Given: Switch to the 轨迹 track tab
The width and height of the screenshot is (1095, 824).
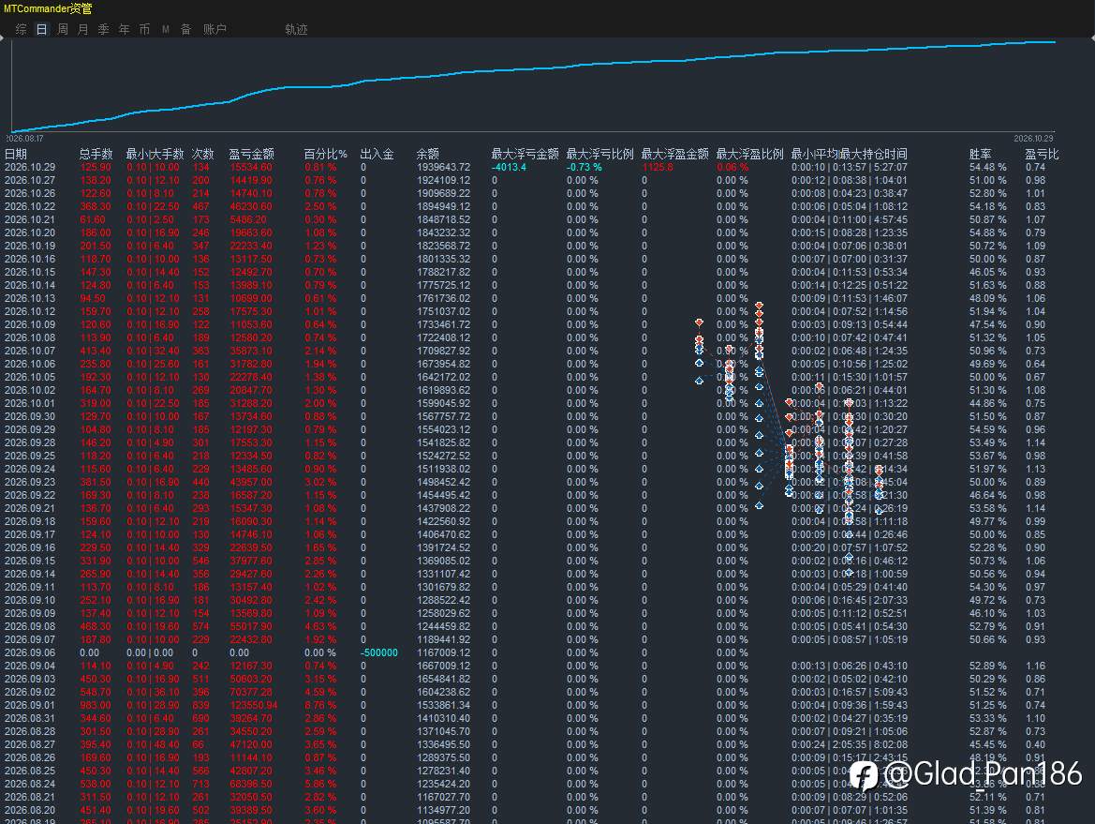Looking at the screenshot, I should coord(296,29).
